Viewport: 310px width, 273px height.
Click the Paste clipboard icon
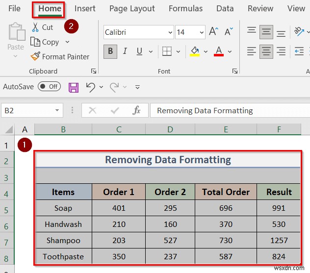[17, 32]
